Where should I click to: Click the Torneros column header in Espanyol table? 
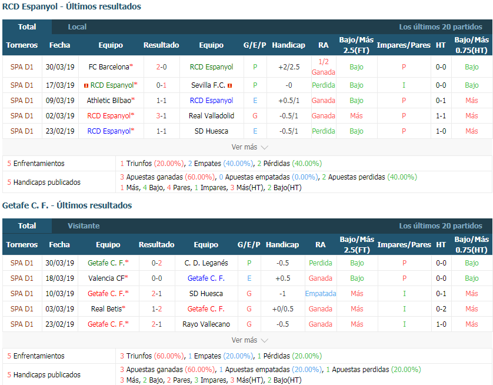[22, 45]
